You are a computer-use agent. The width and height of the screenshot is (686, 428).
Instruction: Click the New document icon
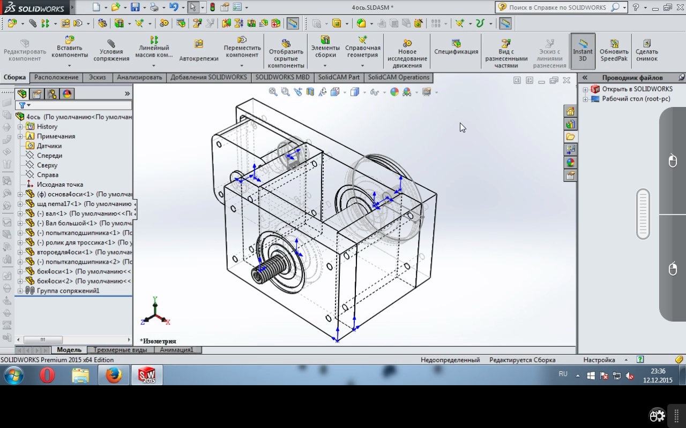96,7
